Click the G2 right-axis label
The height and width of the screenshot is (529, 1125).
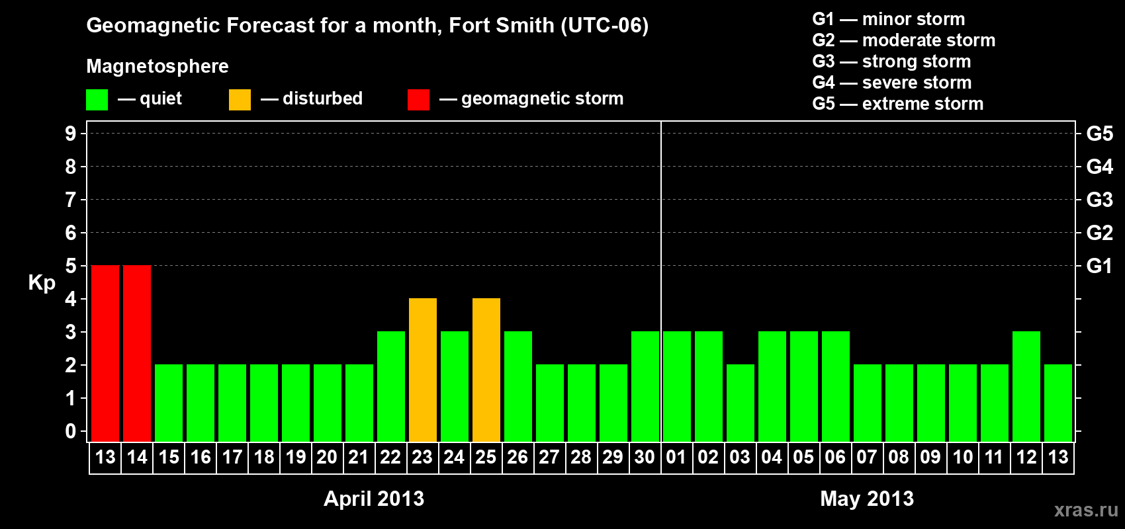point(1100,233)
